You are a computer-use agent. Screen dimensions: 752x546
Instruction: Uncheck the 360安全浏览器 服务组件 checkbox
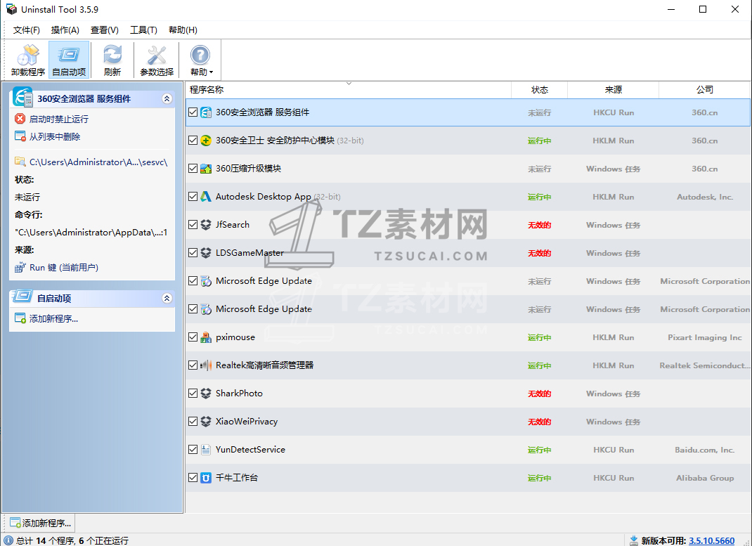[x=193, y=112]
